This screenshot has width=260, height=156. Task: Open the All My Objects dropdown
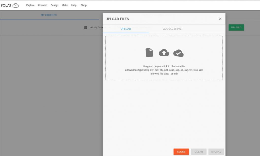(96, 27)
